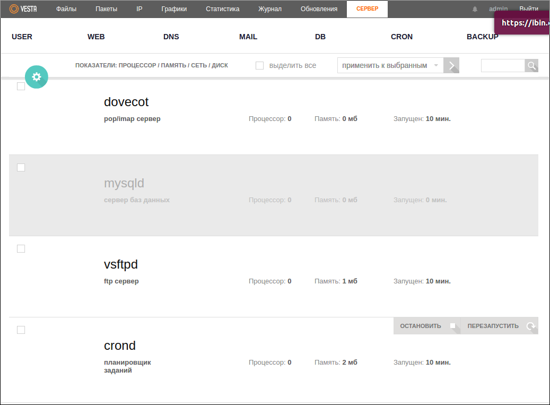
Task: Click the search magnifier icon
Action: pyautogui.click(x=531, y=66)
